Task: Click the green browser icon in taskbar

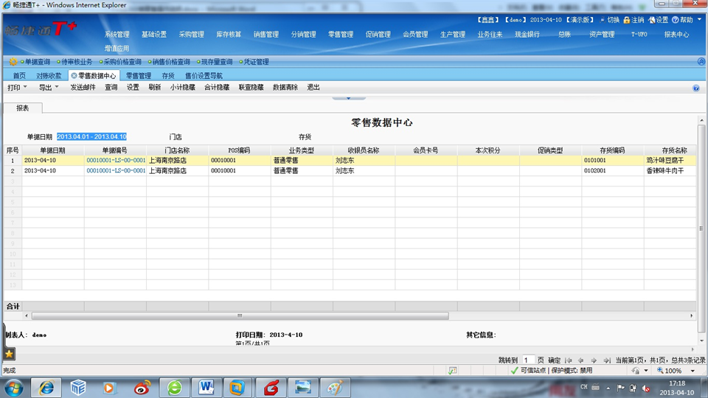Action: pos(174,388)
